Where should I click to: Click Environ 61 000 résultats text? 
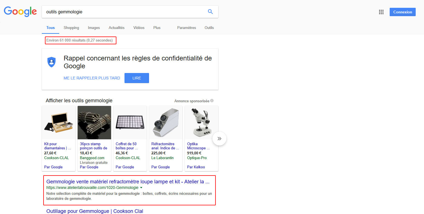[x=80, y=40]
